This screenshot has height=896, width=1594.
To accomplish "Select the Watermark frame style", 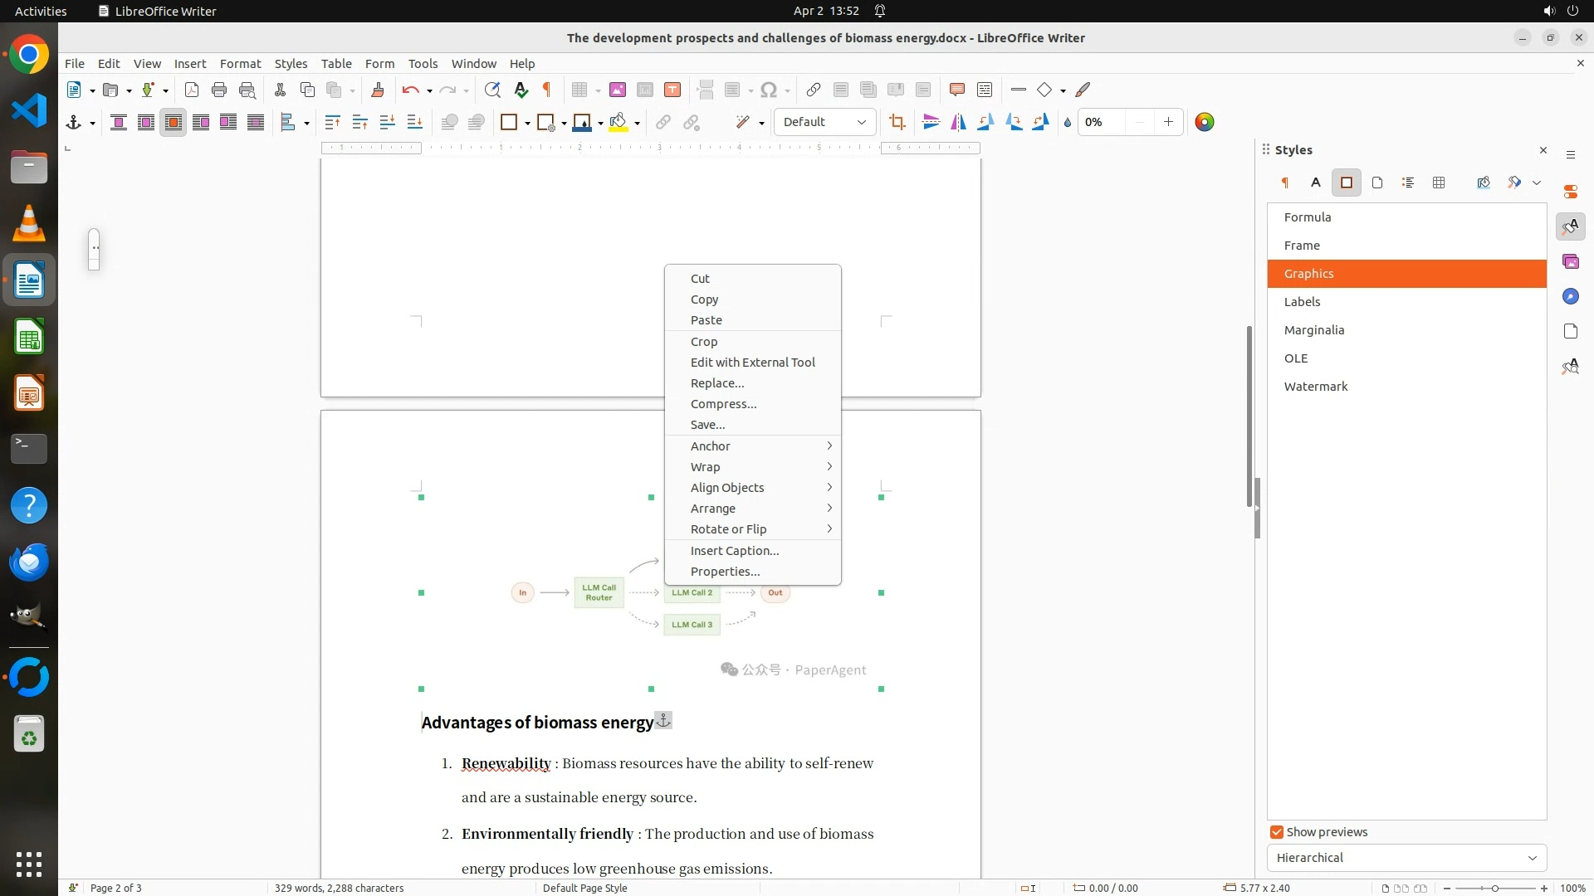I will tap(1315, 387).
